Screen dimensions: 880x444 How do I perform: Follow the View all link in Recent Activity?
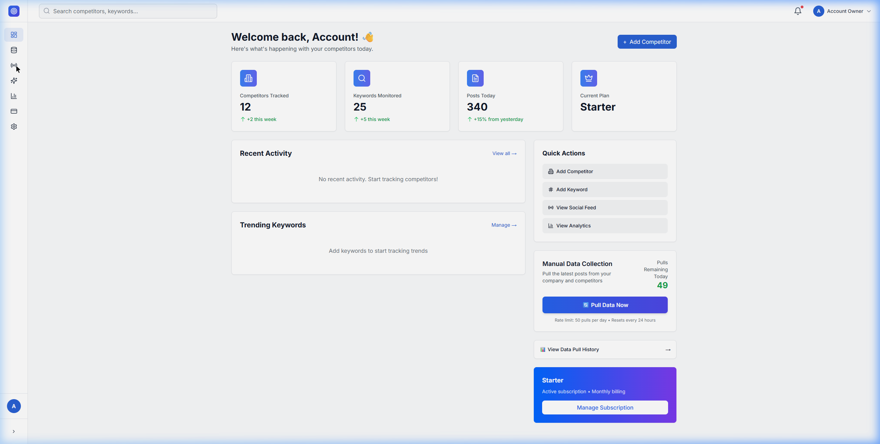click(x=504, y=153)
